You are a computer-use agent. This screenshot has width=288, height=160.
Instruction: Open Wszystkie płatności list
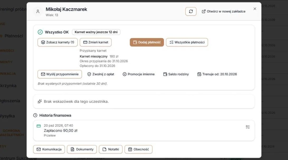point(187,42)
